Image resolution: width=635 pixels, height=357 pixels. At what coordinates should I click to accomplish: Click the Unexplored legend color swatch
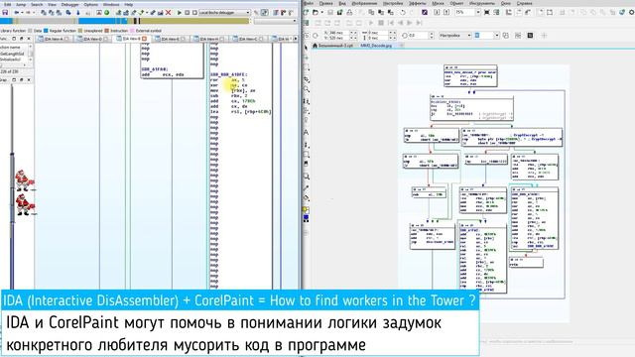click(80, 31)
